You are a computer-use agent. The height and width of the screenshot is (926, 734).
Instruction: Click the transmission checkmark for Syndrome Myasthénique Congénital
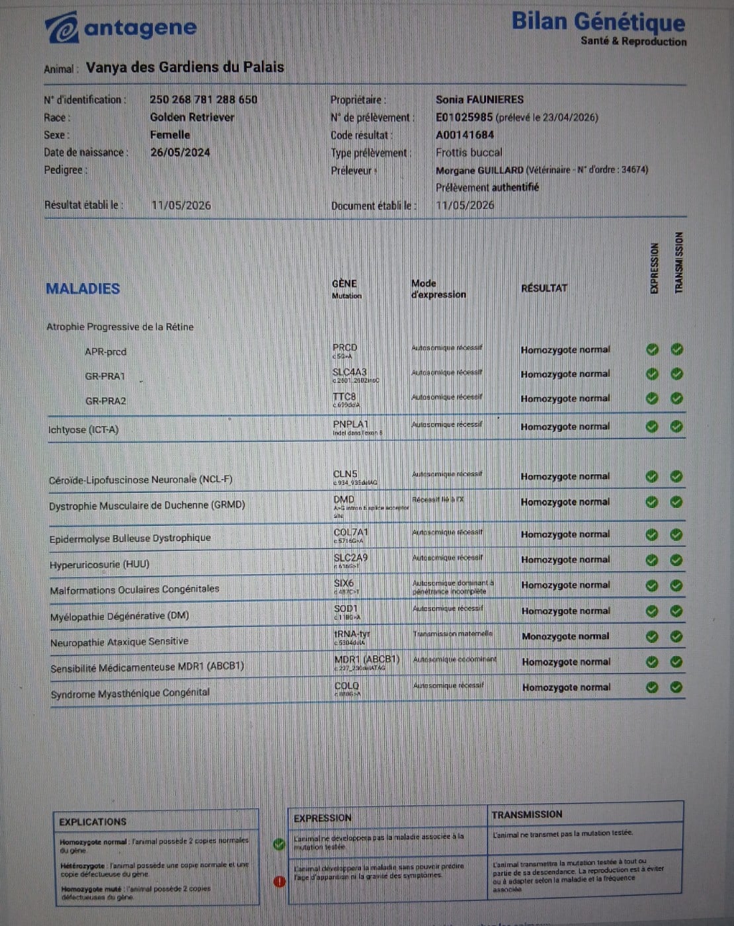point(676,687)
